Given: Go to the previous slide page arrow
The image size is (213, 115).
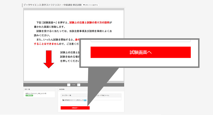Looking at the screenshot, I should (69, 85).
